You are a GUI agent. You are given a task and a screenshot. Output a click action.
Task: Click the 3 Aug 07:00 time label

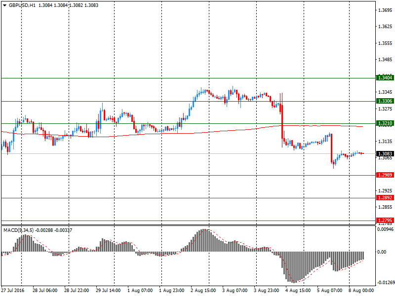tap(235, 290)
